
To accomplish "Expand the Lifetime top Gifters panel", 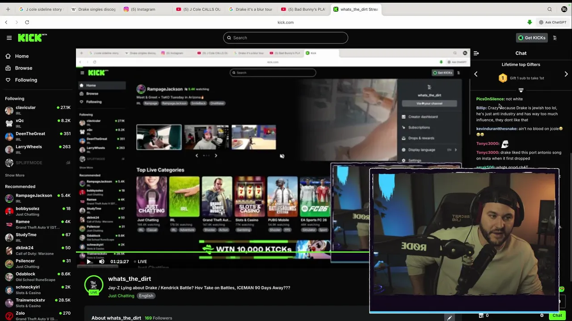I will point(521,90).
